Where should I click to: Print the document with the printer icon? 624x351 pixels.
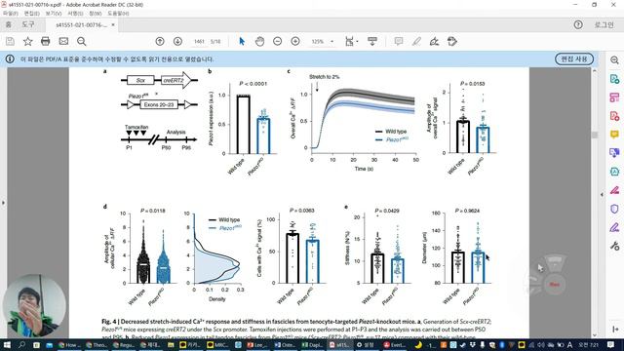point(46,41)
